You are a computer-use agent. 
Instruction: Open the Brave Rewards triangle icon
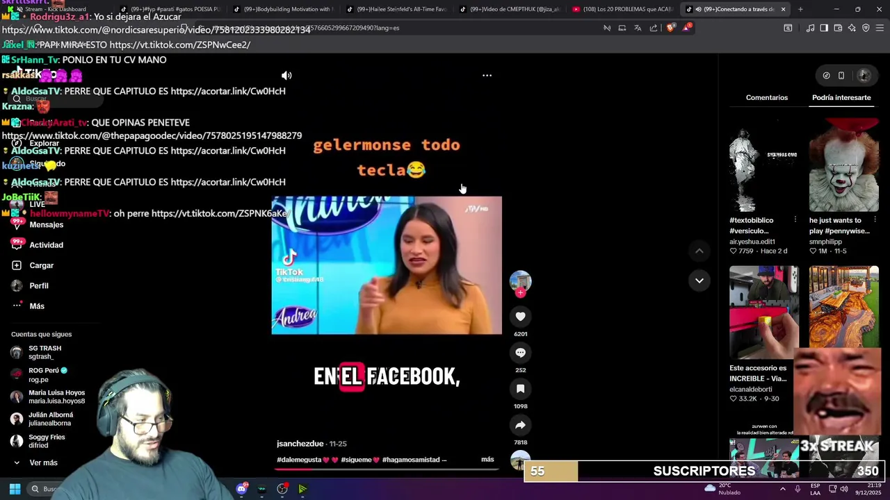(687, 28)
